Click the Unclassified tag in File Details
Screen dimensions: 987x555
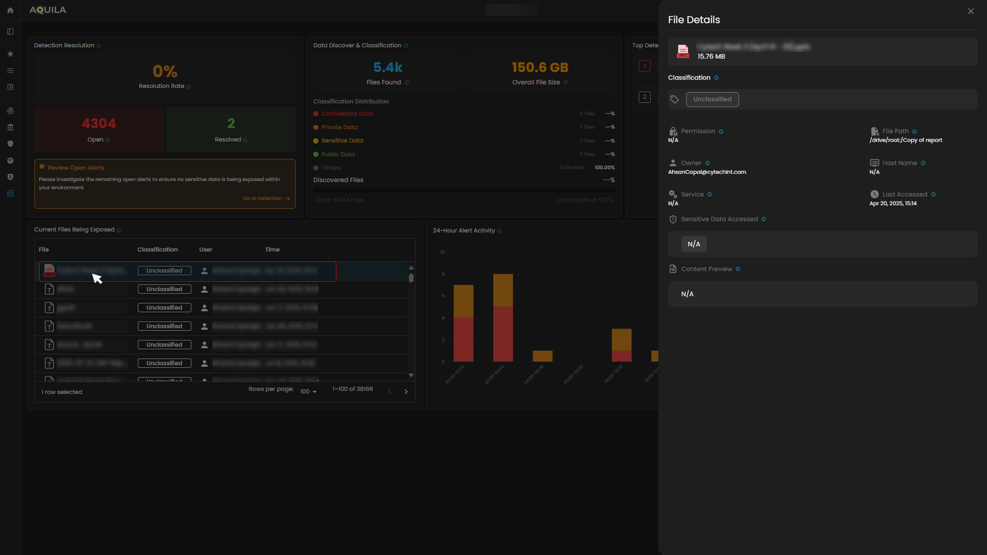tap(712, 99)
